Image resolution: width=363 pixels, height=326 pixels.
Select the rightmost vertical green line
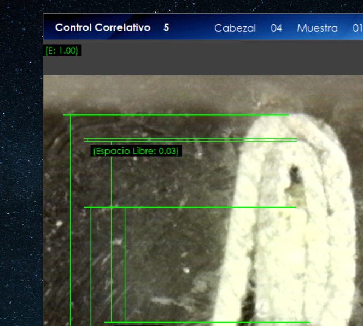coord(125,263)
